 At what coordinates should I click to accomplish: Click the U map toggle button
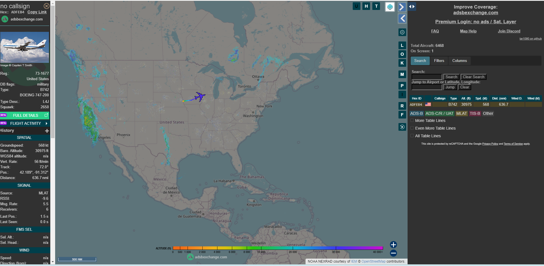(356, 6)
